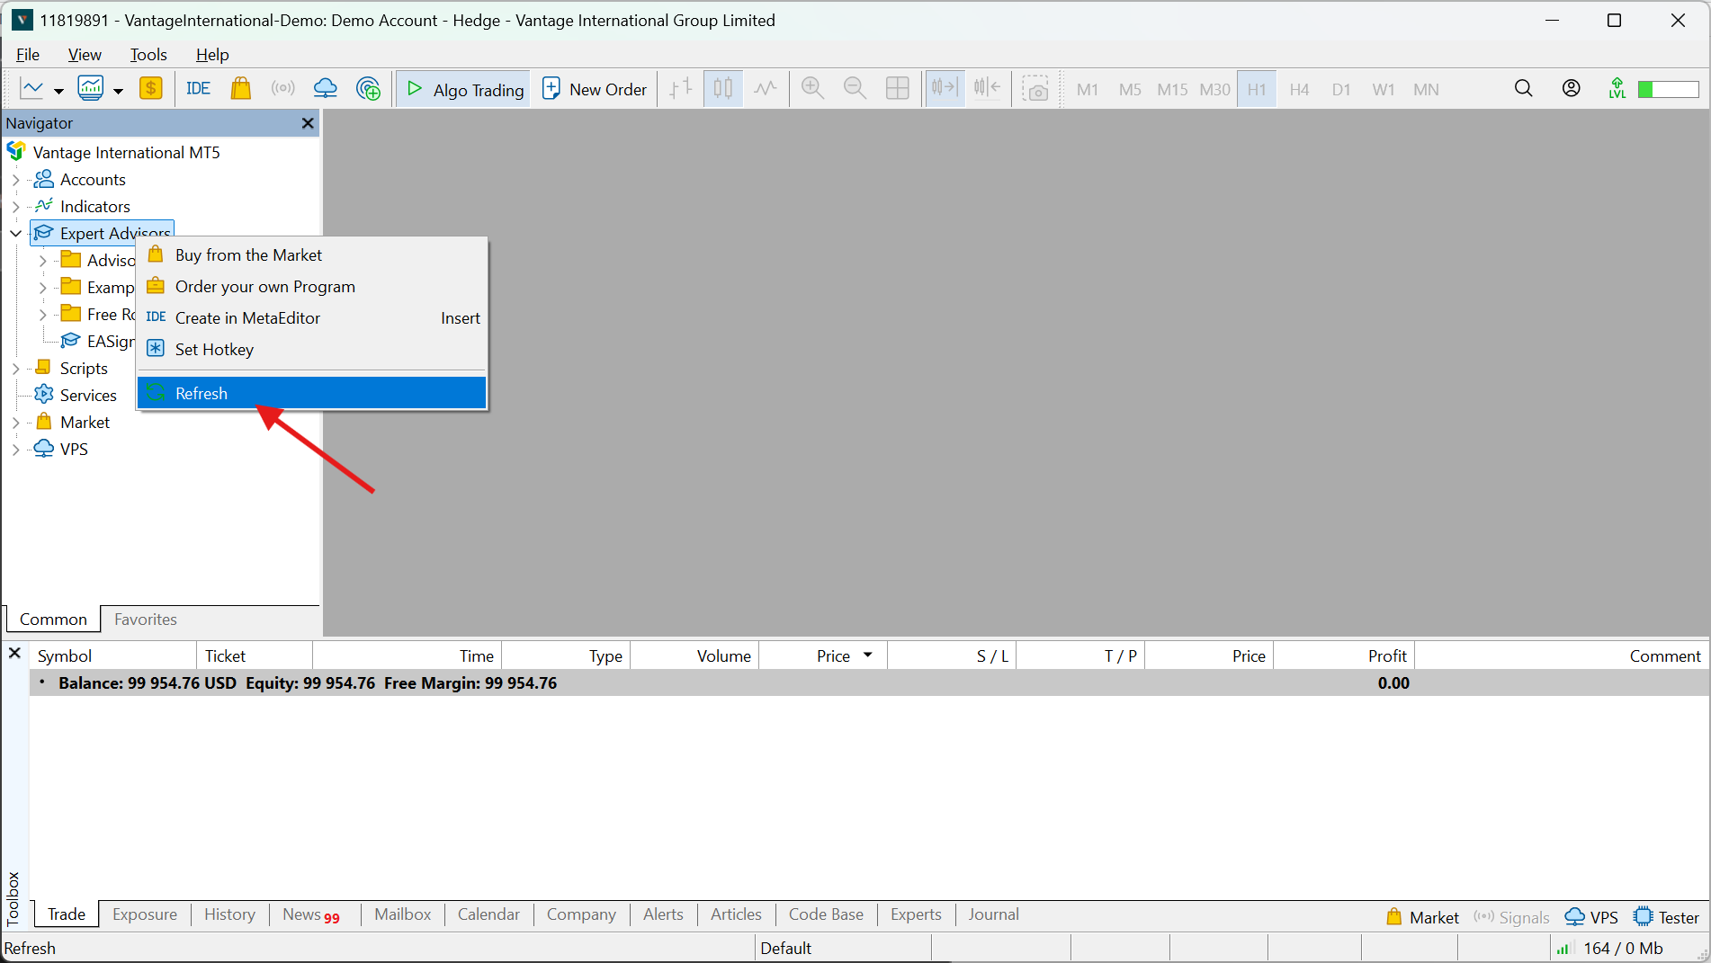The image size is (1711, 963).
Task: Open the user account profile icon
Action: pyautogui.click(x=1572, y=88)
